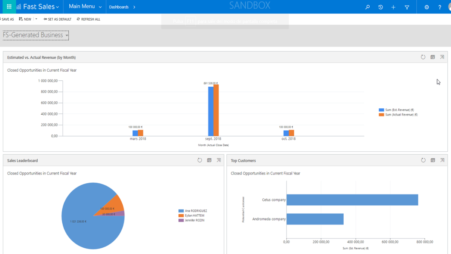Expand the Main Menu chevron
The height and width of the screenshot is (254, 451).
click(100, 7)
